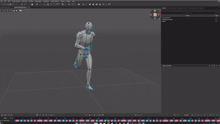Image resolution: width=220 pixels, height=124 pixels.
Task: Toggle the loop playback button on timeline
Action: pyautogui.click(x=214, y=115)
